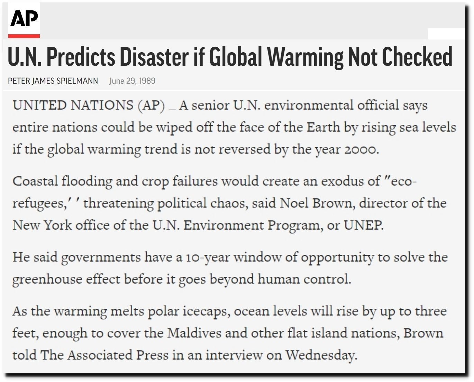Click the AP logo
The image size is (474, 382).
pyautogui.click(x=24, y=19)
